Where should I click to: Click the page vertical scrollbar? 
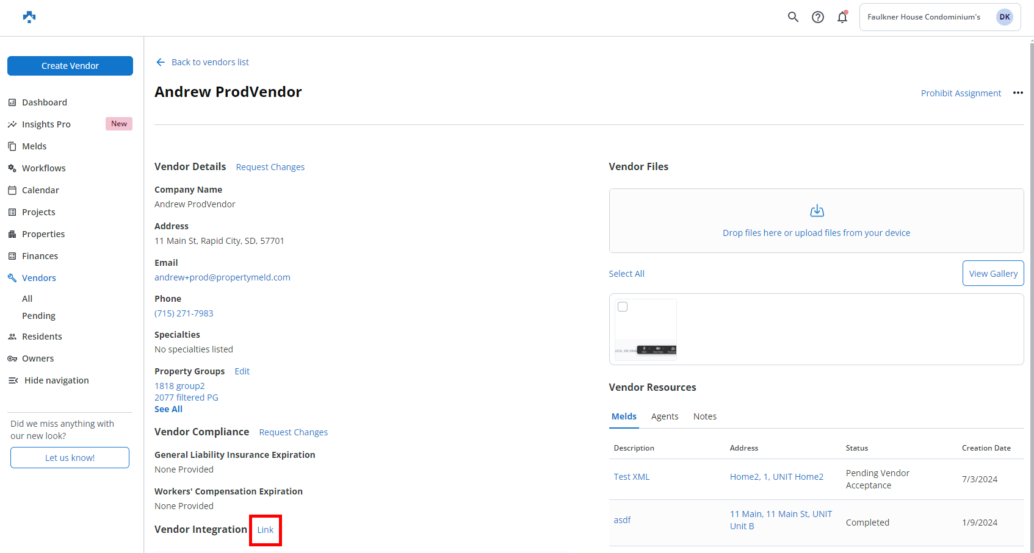point(1031,244)
